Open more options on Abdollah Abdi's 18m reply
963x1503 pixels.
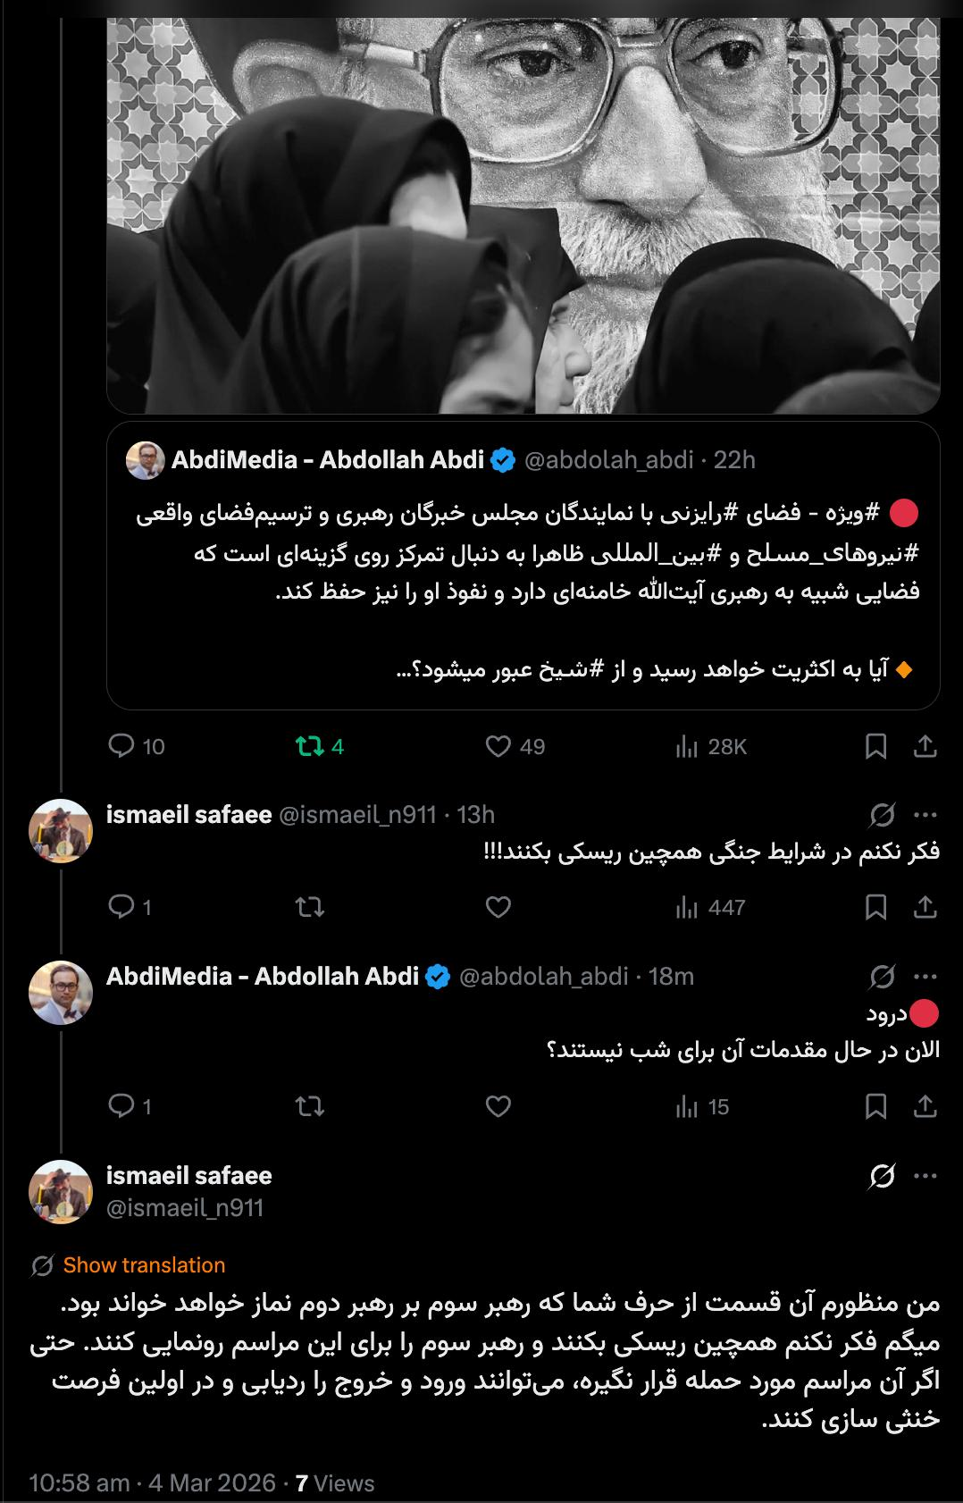(x=925, y=977)
